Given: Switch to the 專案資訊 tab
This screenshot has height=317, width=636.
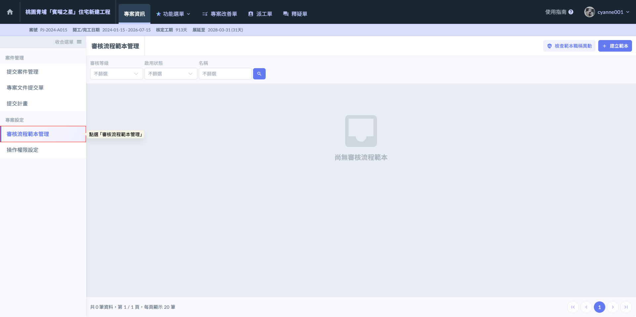Looking at the screenshot, I should coord(134,14).
